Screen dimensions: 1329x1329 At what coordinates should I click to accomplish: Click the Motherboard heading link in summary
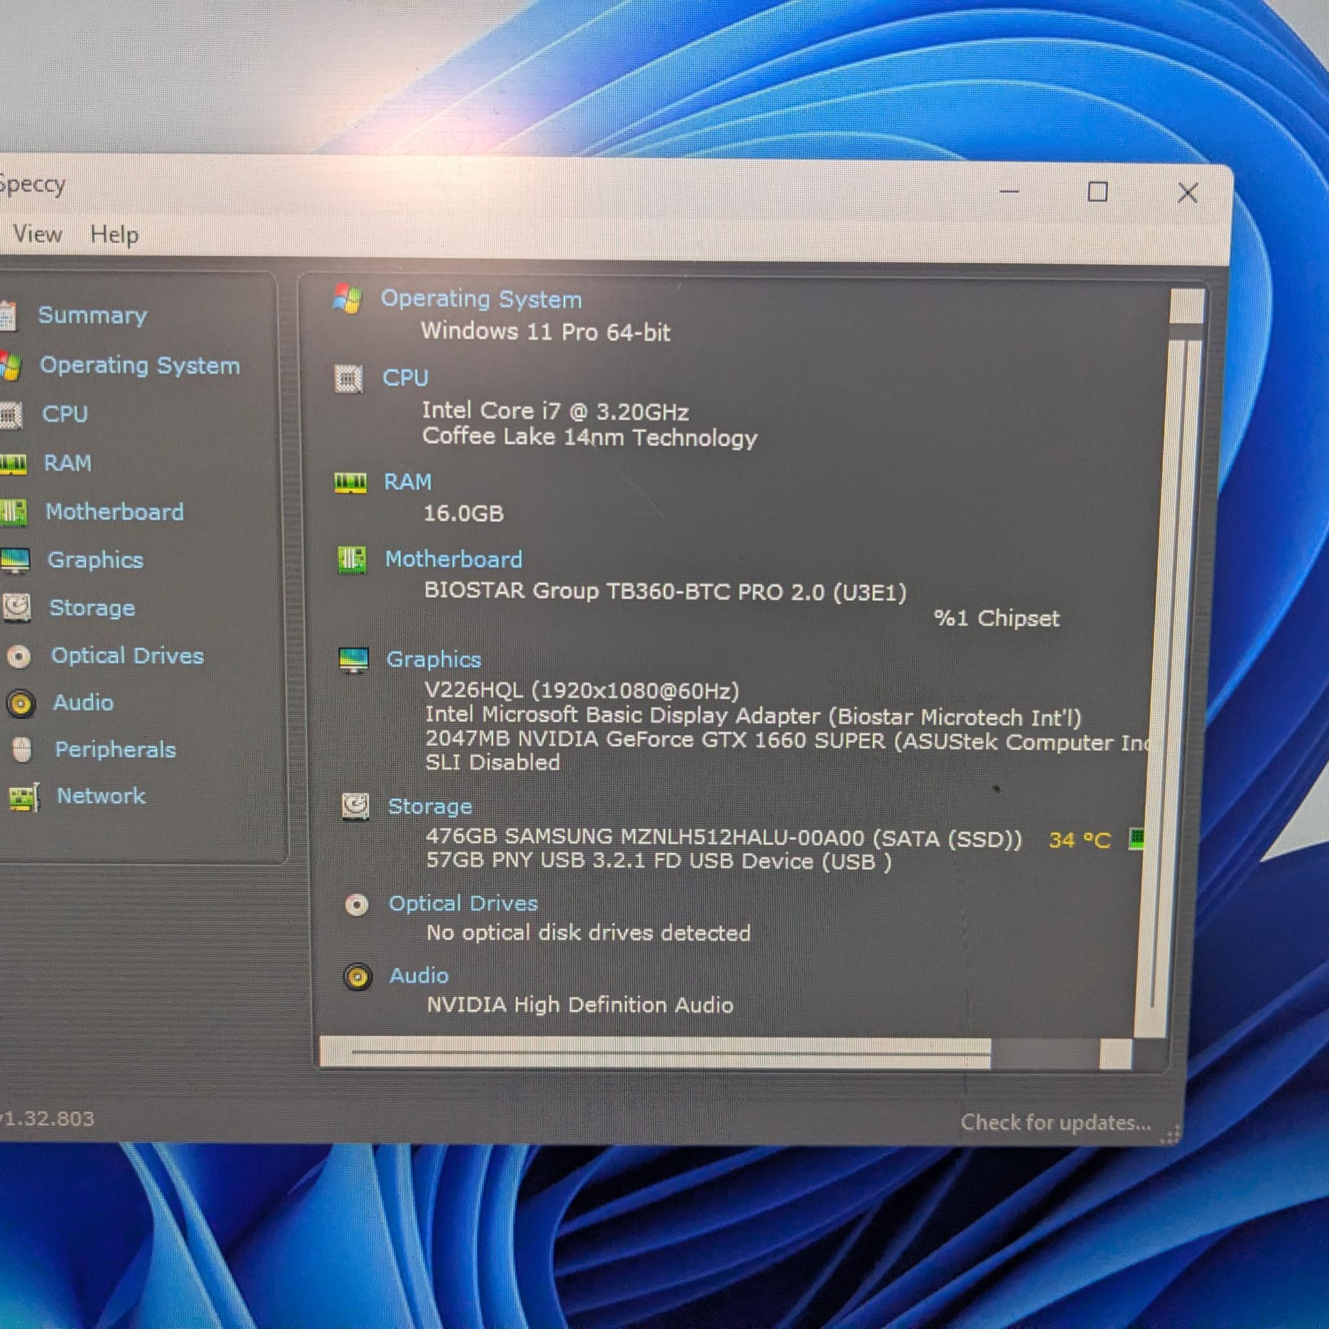[x=454, y=559]
